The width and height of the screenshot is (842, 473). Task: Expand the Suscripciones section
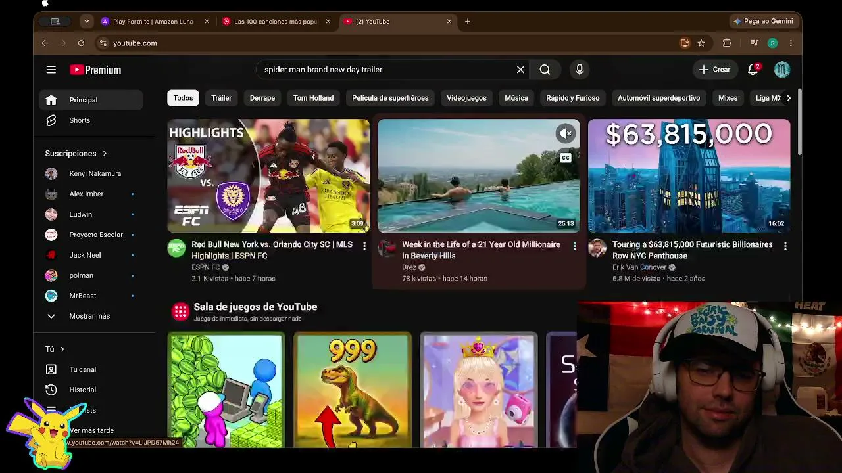pos(76,154)
